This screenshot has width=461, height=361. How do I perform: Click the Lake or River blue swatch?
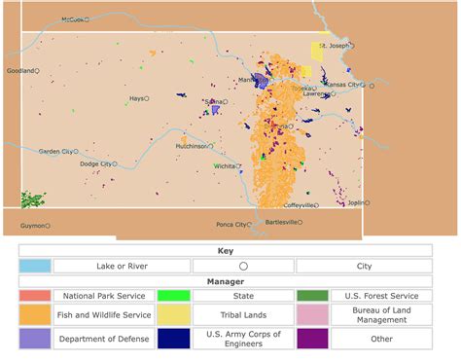point(35,266)
